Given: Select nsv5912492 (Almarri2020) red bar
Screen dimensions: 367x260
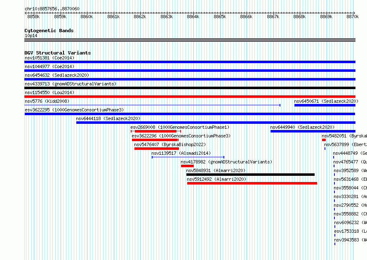Looking at the screenshot, I should pyautogui.click(x=252, y=183).
